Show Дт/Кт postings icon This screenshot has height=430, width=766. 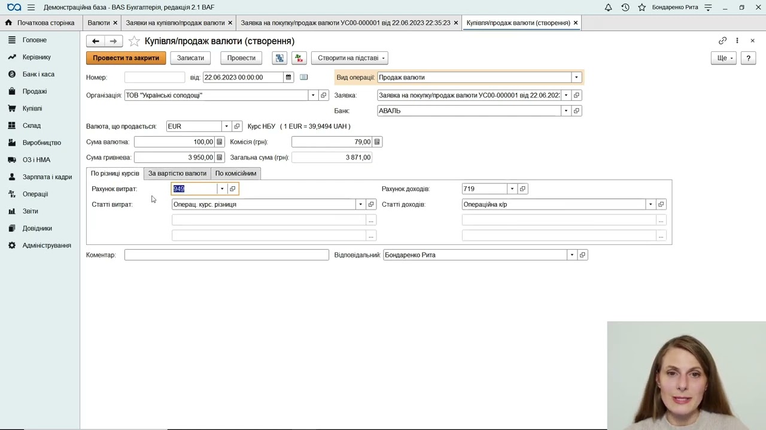coord(299,58)
